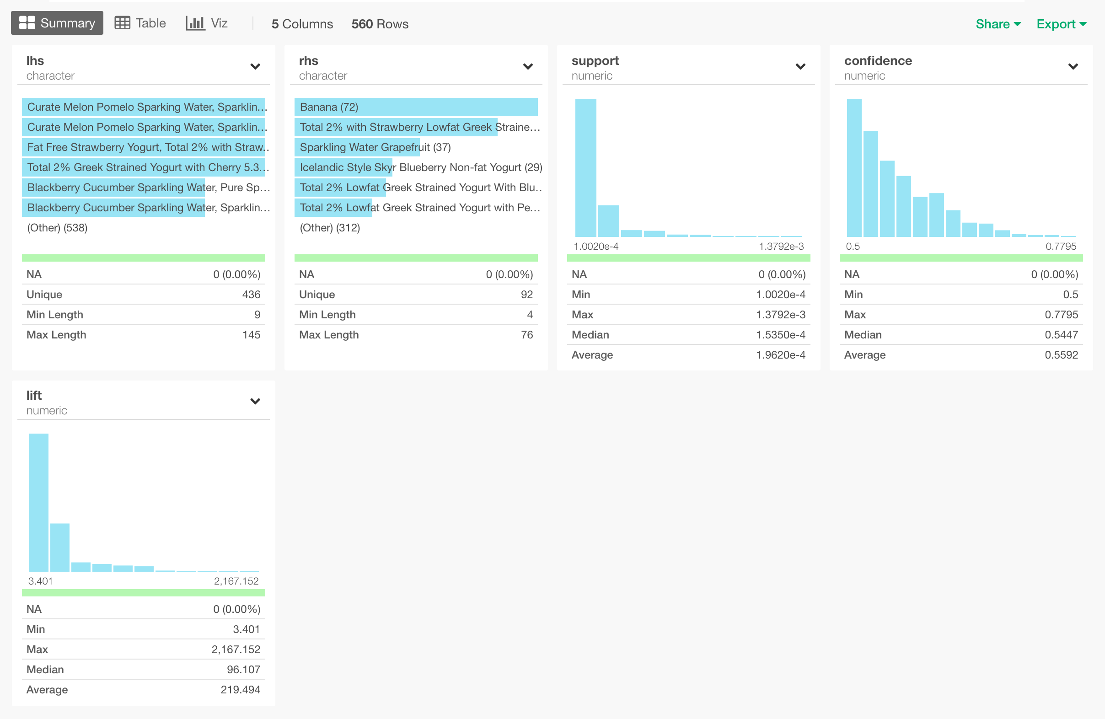Image resolution: width=1105 pixels, height=719 pixels.
Task: Click lift Max value 2,167.152
Action: coord(236,649)
